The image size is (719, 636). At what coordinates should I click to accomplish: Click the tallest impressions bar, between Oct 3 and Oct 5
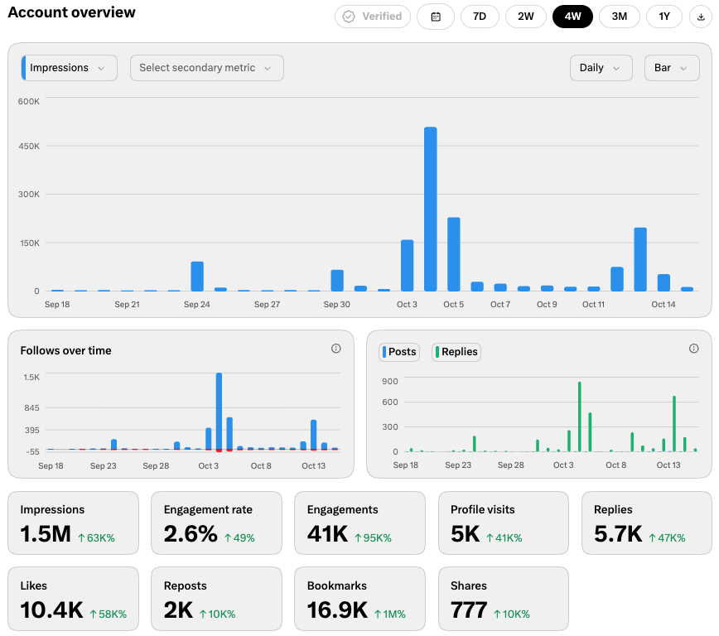pyautogui.click(x=430, y=209)
